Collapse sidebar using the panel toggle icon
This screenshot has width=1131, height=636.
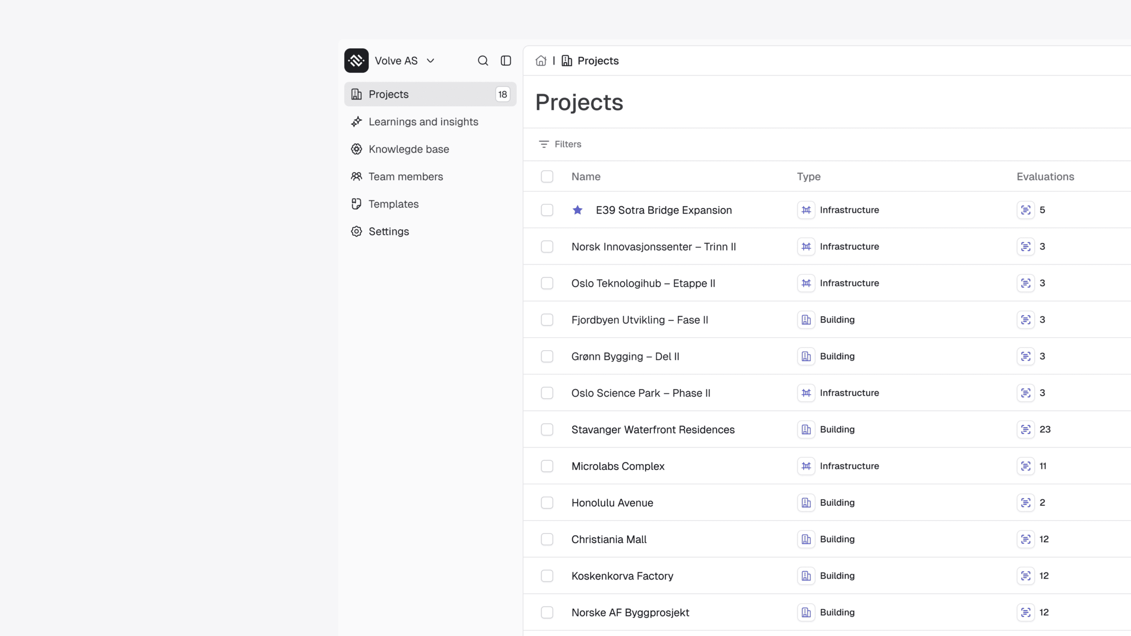[506, 61]
